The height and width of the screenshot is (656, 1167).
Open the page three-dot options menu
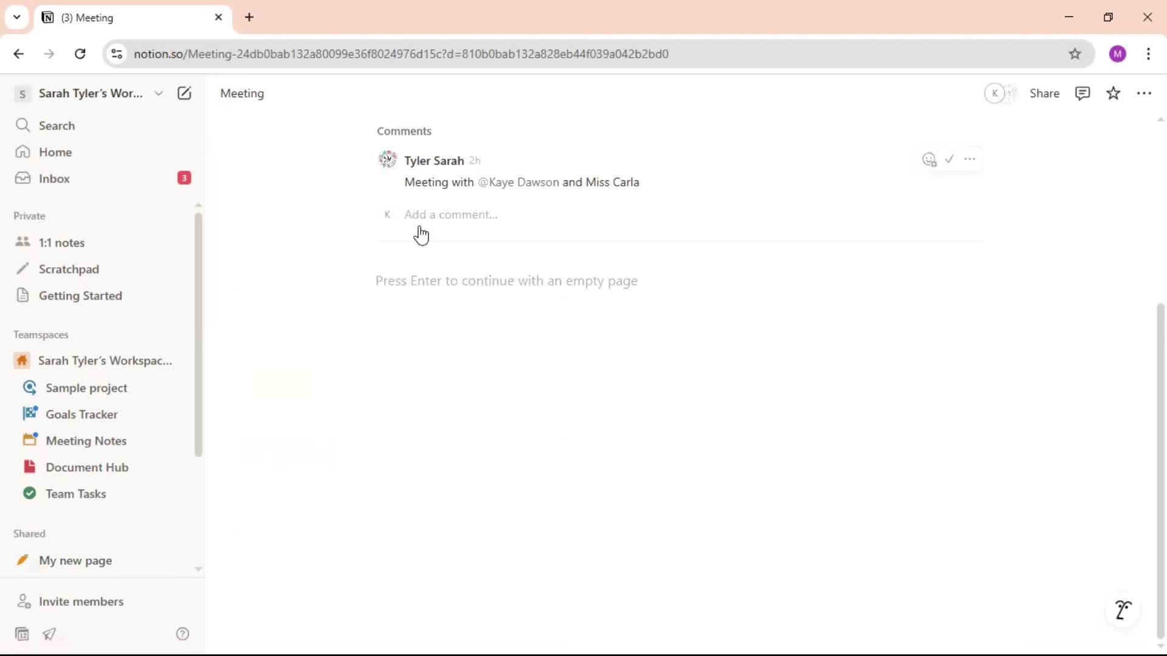click(x=1145, y=93)
